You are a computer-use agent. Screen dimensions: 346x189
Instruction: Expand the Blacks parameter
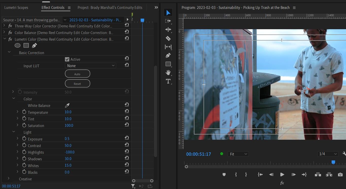(18, 172)
